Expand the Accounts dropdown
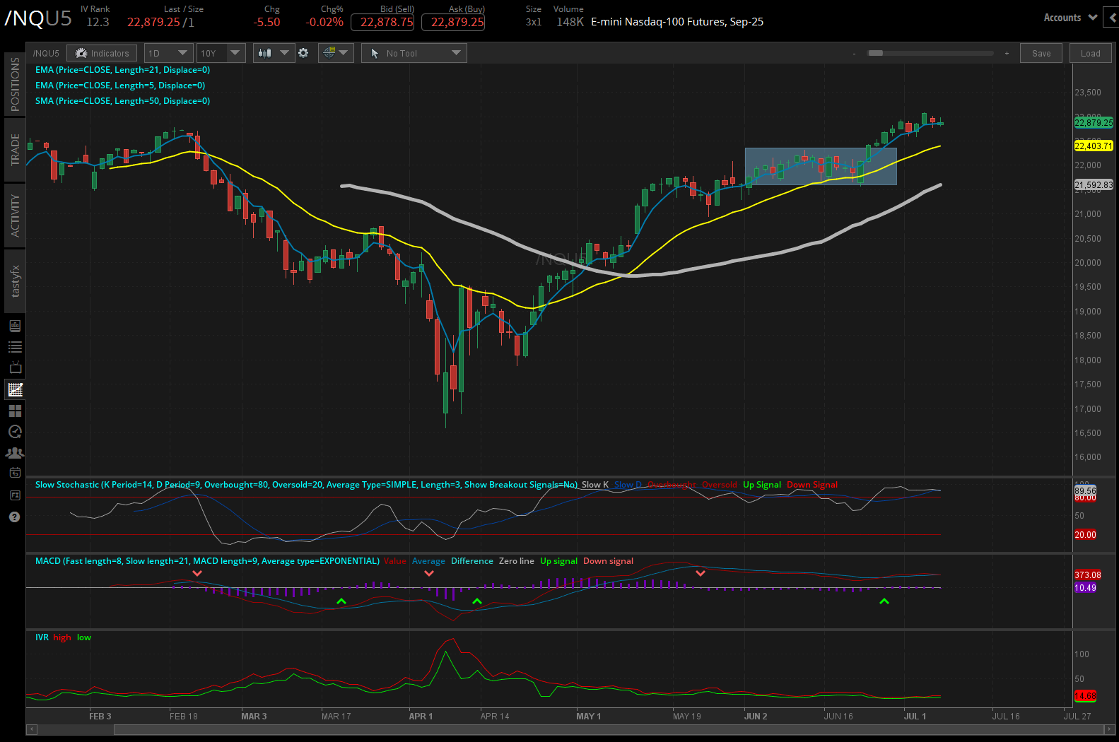1119x742 pixels. (x=1070, y=18)
